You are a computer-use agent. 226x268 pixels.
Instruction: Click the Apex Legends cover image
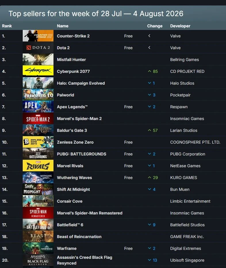coord(38,107)
